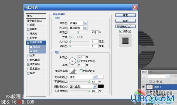Uncheck 使用全局光 checkbox

pyautogui.click(x=78, y=61)
